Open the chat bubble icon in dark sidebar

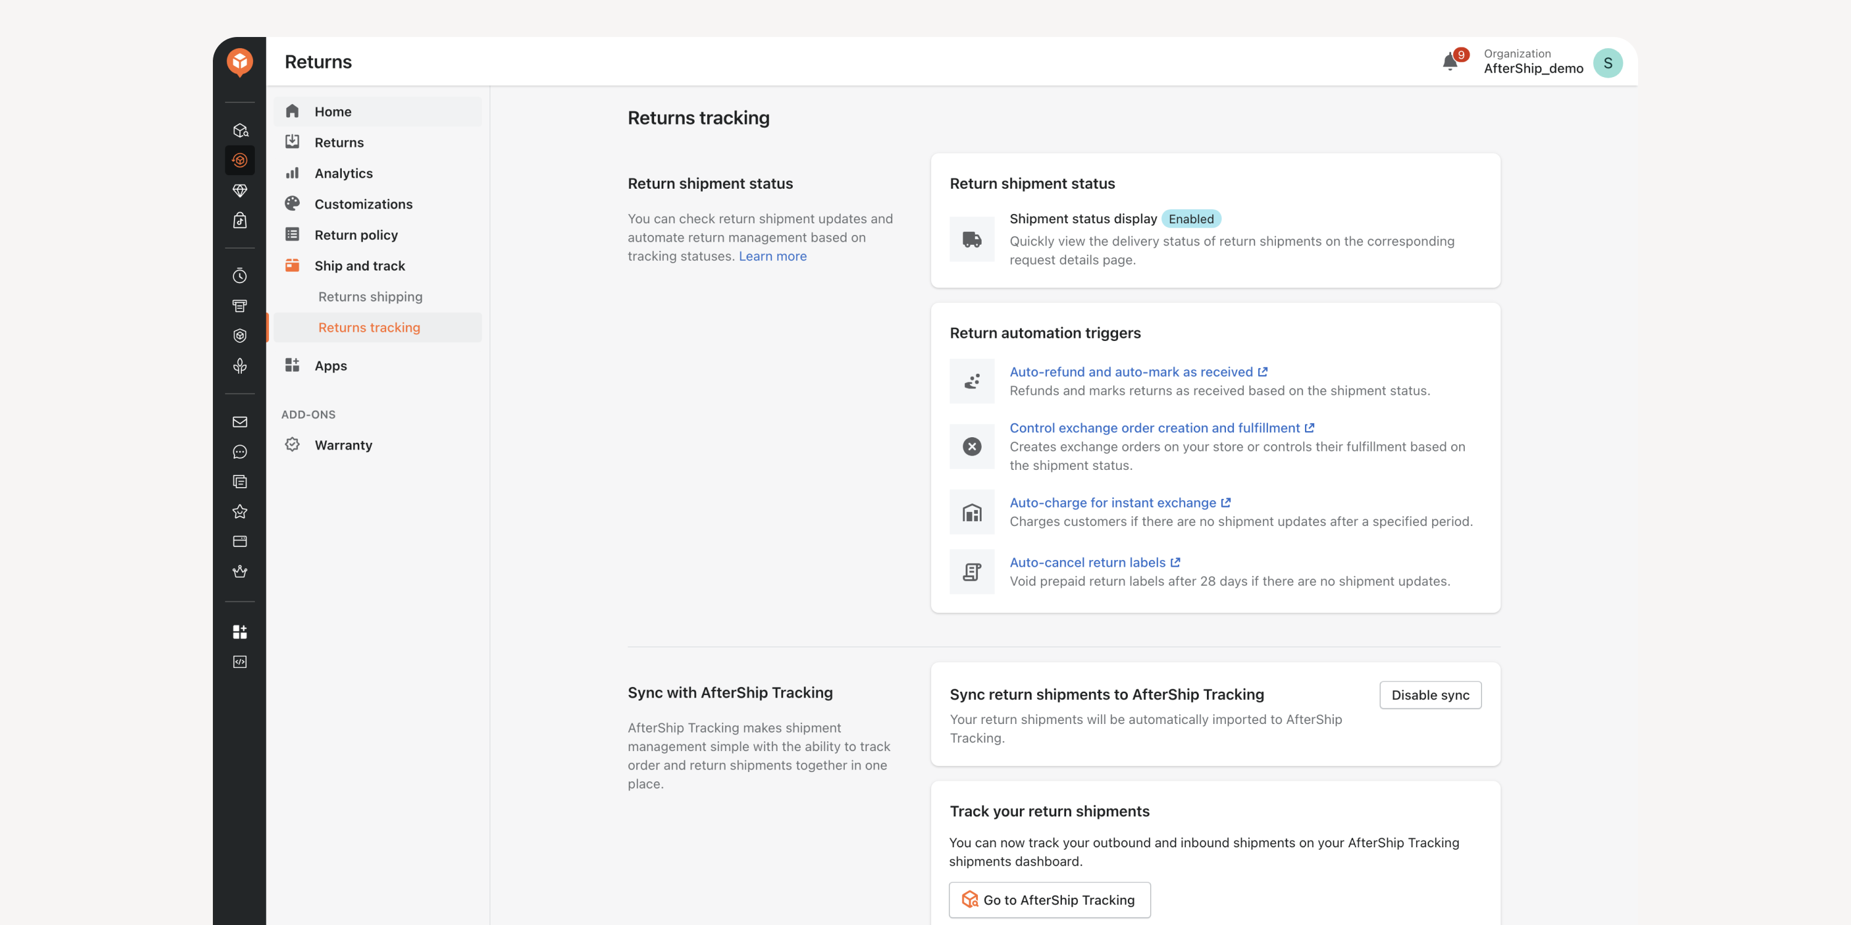tap(239, 452)
